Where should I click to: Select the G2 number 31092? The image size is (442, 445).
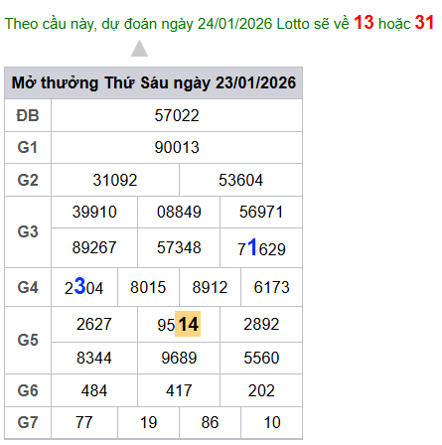pos(115,180)
